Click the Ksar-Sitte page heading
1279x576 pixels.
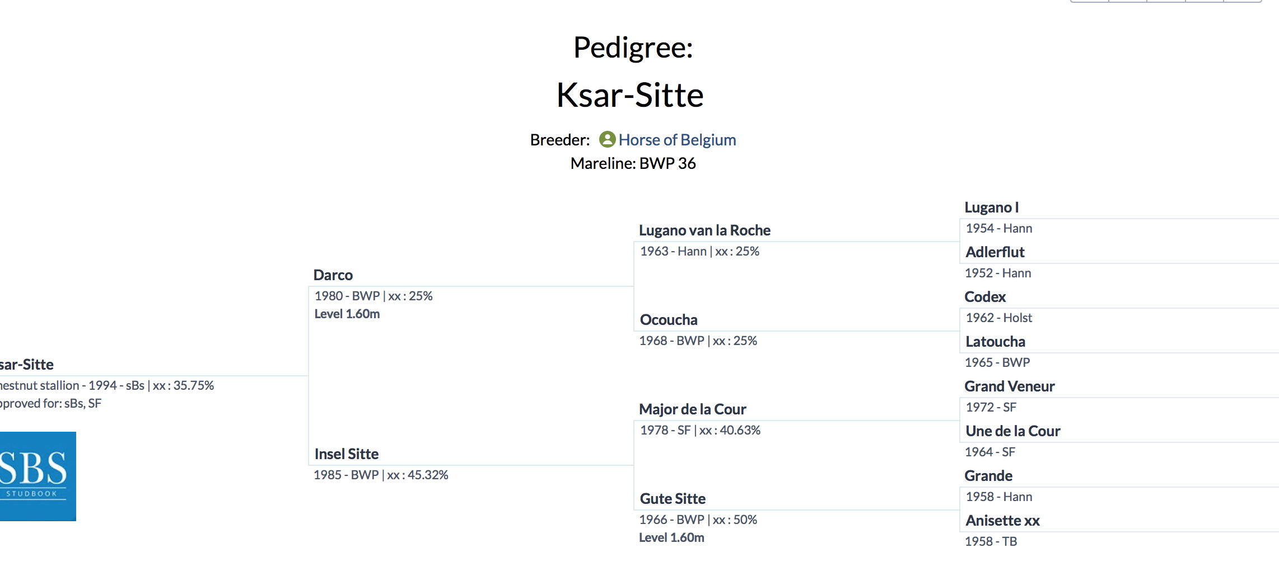(x=630, y=95)
